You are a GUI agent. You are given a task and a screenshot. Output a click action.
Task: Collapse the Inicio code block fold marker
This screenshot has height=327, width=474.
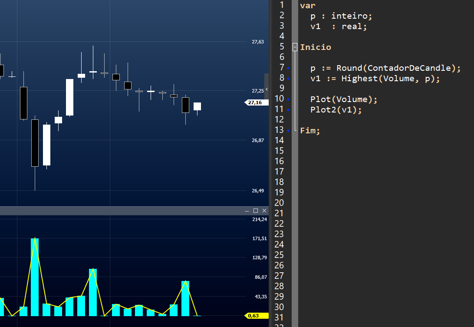pos(295,47)
